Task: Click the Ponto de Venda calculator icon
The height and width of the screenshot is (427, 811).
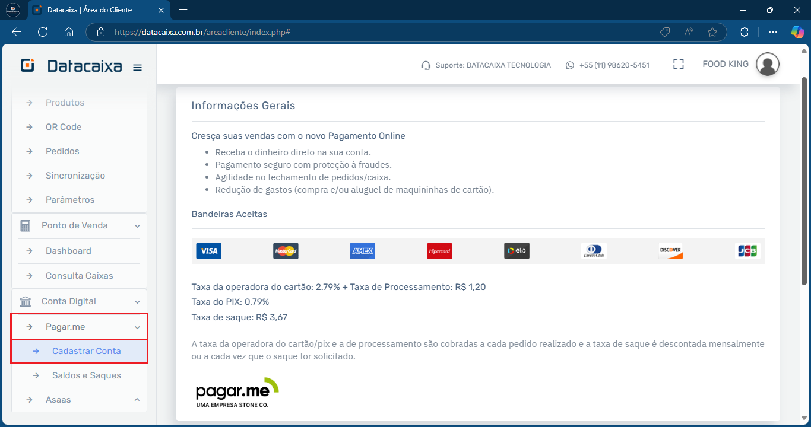Action: pyautogui.click(x=26, y=225)
